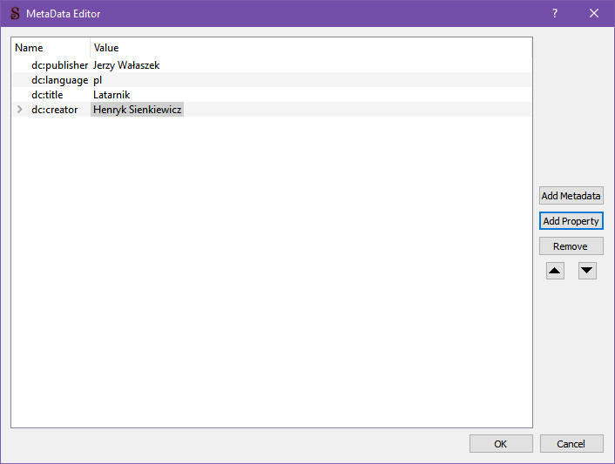615x464 pixels.
Task: Click the Name column header
Action: 30,48
